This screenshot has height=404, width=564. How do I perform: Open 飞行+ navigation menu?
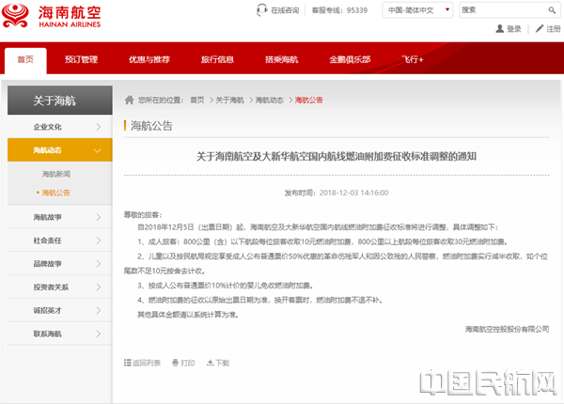coord(413,60)
